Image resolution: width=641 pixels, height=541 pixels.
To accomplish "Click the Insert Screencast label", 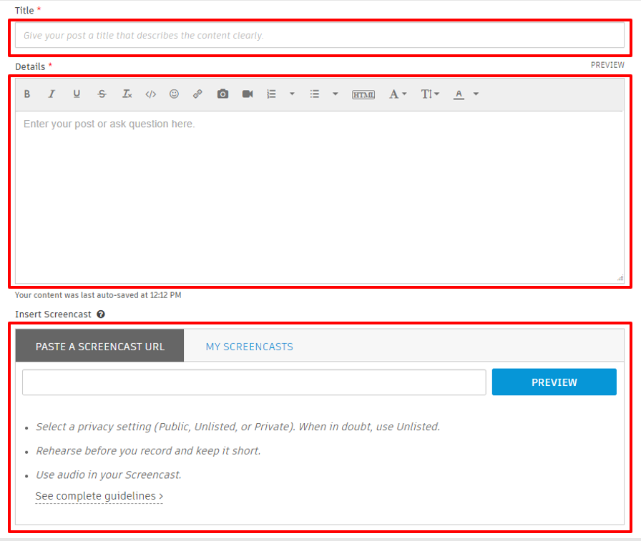I will point(53,314).
